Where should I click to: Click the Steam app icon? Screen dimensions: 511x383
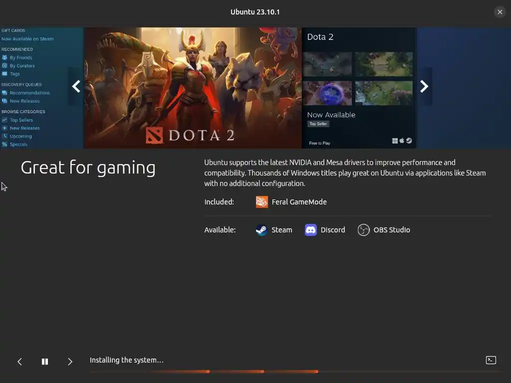261,230
